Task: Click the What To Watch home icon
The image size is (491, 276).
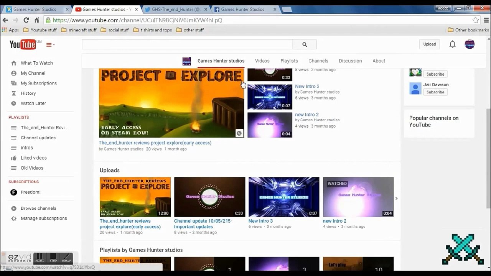Action: [x=14, y=63]
